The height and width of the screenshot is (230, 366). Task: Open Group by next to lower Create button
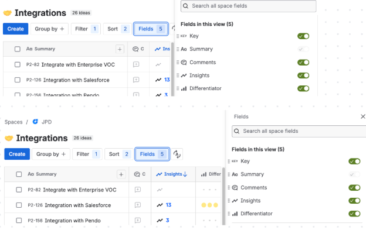(x=51, y=154)
